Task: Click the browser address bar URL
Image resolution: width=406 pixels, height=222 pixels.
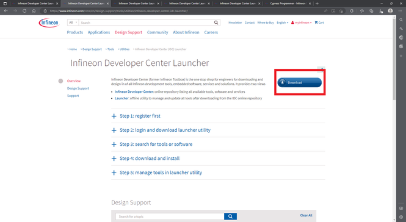Action: [x=119, y=11]
